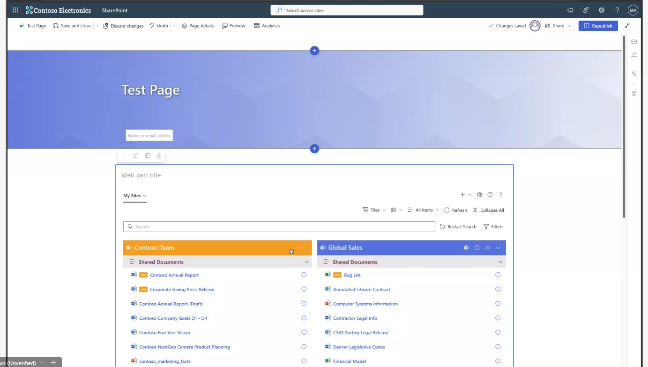Image resolution: width=648 pixels, height=367 pixels.
Task: Click Collapse All
Action: (488, 210)
